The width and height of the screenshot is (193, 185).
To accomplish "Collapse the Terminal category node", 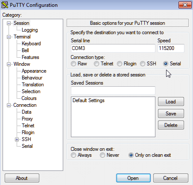I will pos(9,37).
